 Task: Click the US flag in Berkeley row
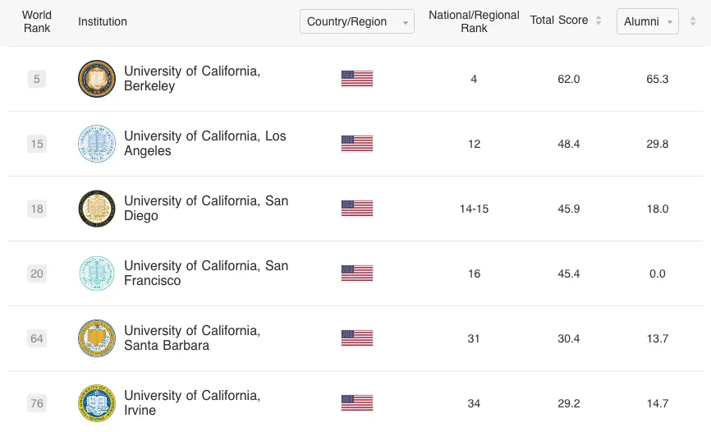click(357, 79)
